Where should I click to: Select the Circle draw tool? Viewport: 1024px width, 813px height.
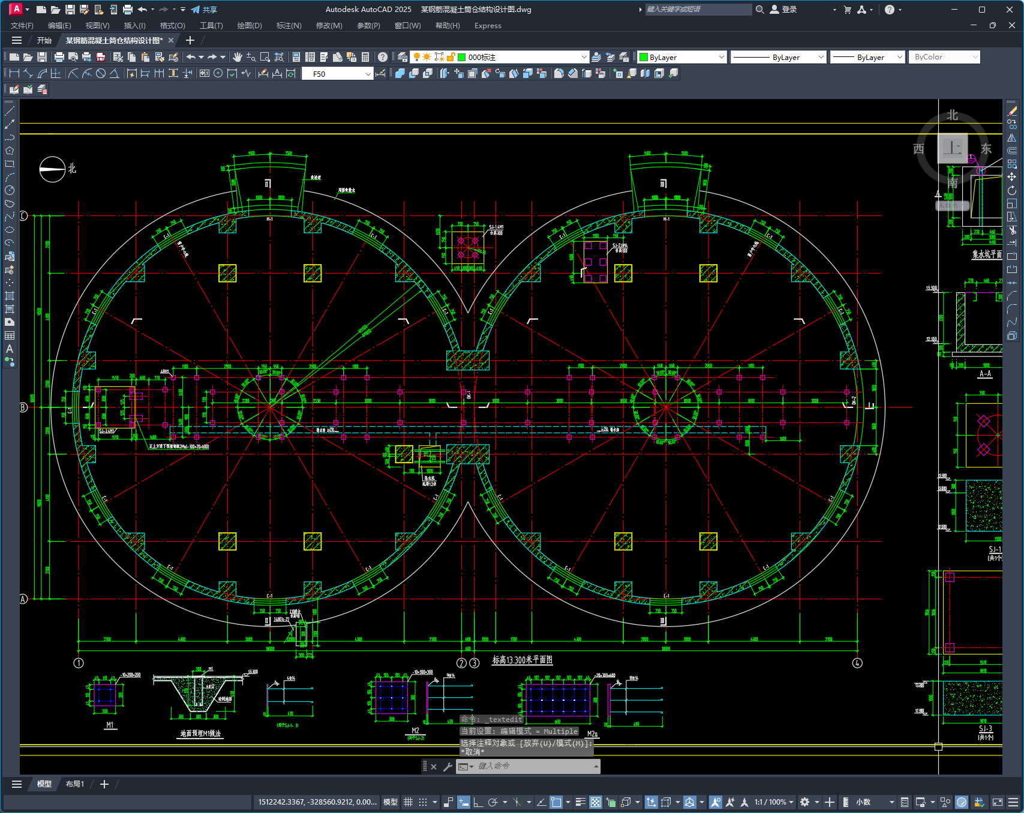tap(10, 190)
